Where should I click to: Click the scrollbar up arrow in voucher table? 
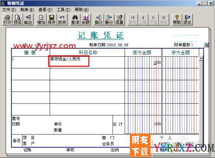point(201,58)
